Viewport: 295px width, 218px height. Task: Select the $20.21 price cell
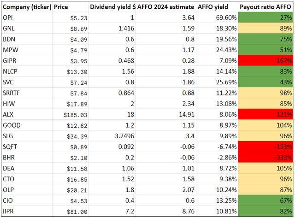click(70, 190)
